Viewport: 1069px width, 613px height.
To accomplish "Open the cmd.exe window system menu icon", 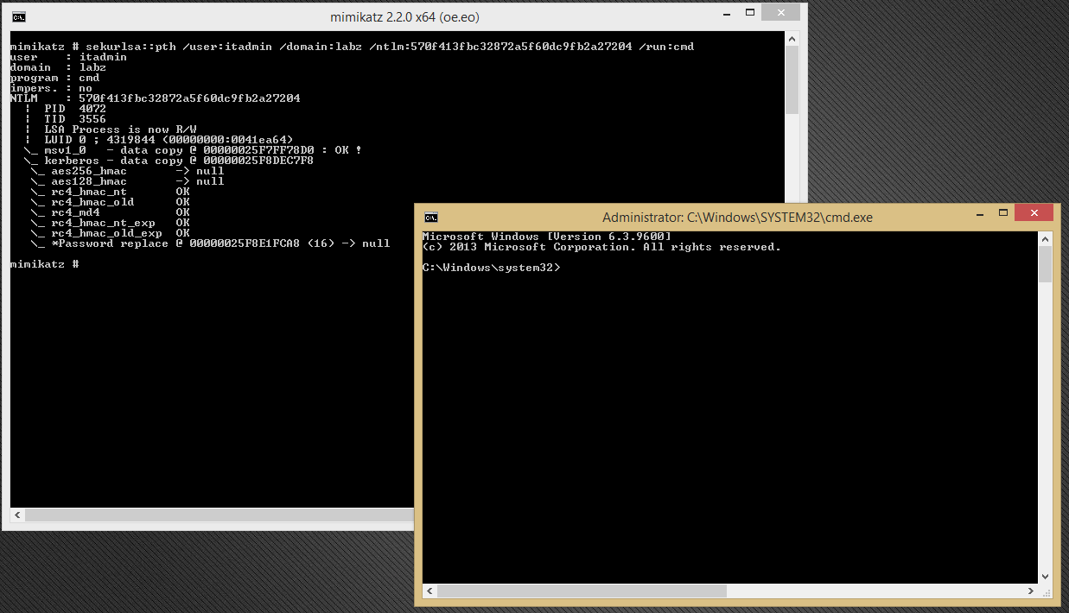I will (x=431, y=217).
